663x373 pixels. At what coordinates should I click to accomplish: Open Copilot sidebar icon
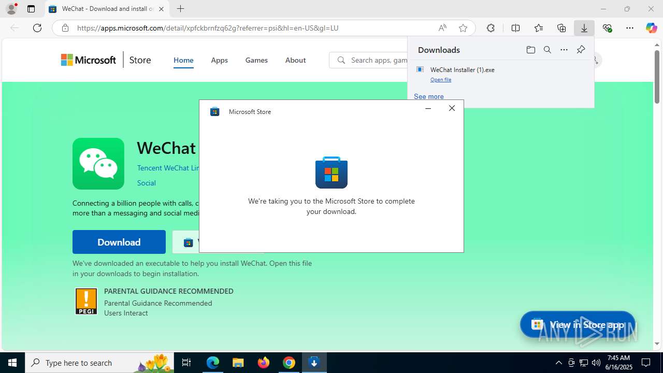click(x=651, y=28)
